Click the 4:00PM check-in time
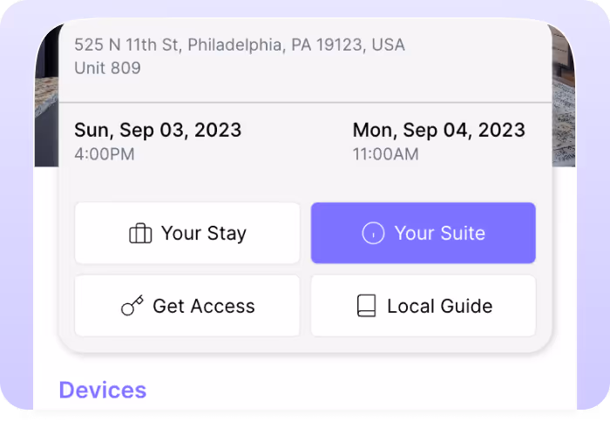 tap(105, 154)
